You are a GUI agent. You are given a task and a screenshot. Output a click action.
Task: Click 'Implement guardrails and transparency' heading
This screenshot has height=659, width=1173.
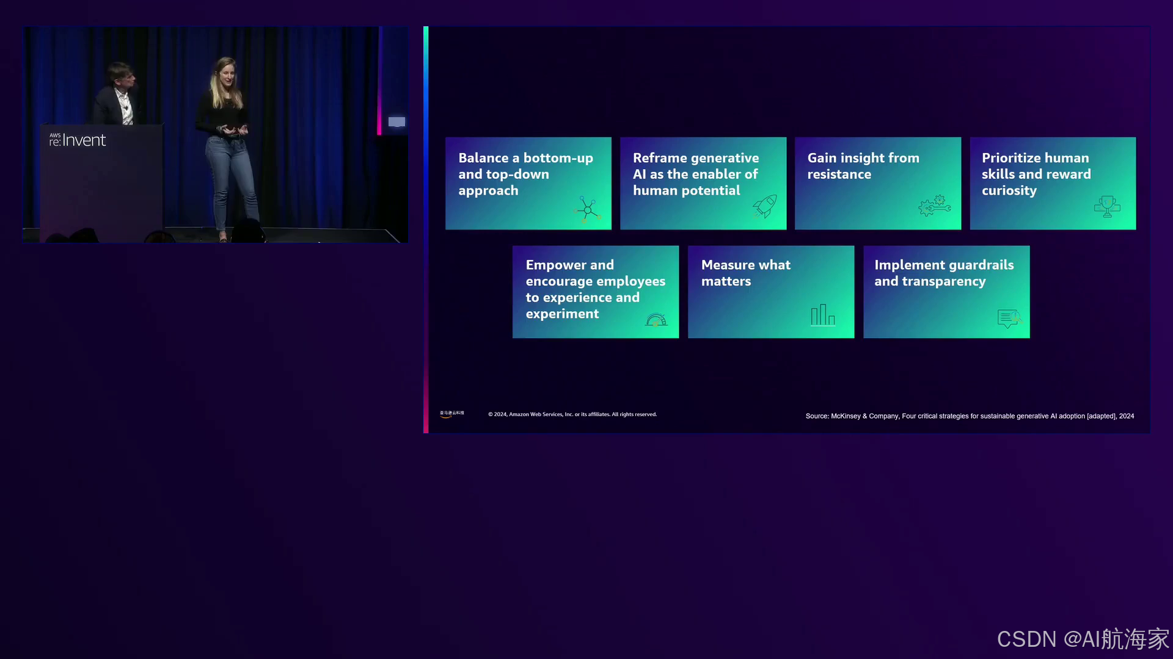click(943, 273)
